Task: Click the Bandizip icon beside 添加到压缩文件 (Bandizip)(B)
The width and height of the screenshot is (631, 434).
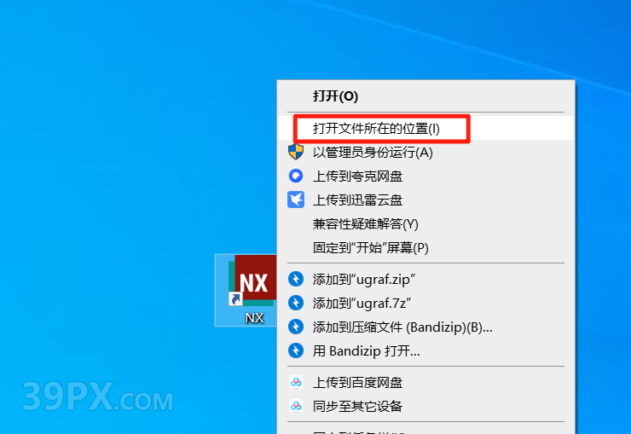Action: tap(296, 327)
